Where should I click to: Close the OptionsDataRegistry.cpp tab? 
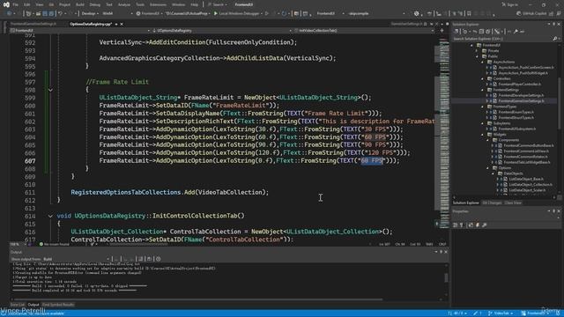coord(122,24)
